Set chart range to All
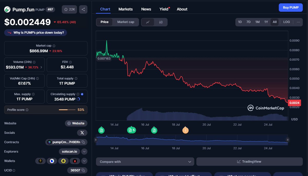The image size is (308, 176). [275, 22]
